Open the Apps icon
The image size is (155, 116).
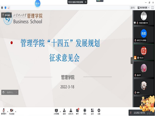point(92,112)
